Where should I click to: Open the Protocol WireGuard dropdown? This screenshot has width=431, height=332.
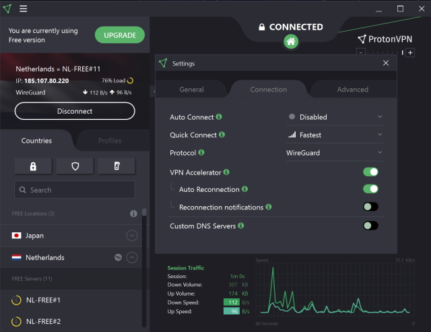(335, 153)
